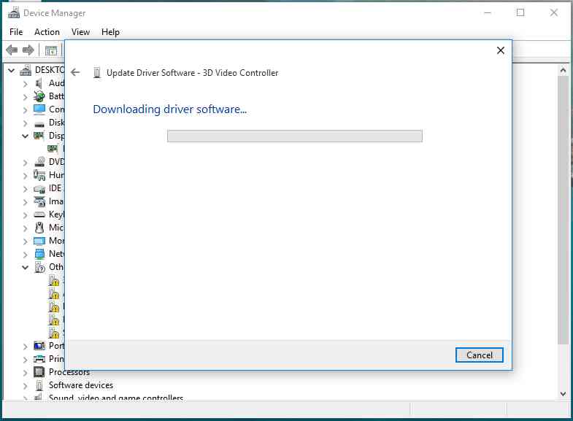Click the Device Manager title bar icon

pyautogui.click(x=14, y=13)
